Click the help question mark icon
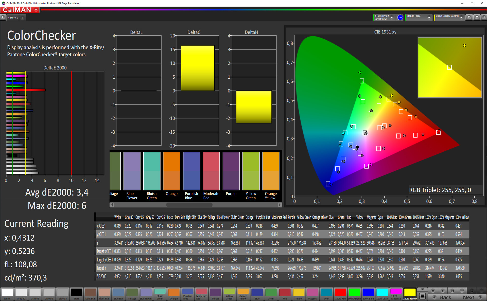487x301 pixels. (477, 17)
